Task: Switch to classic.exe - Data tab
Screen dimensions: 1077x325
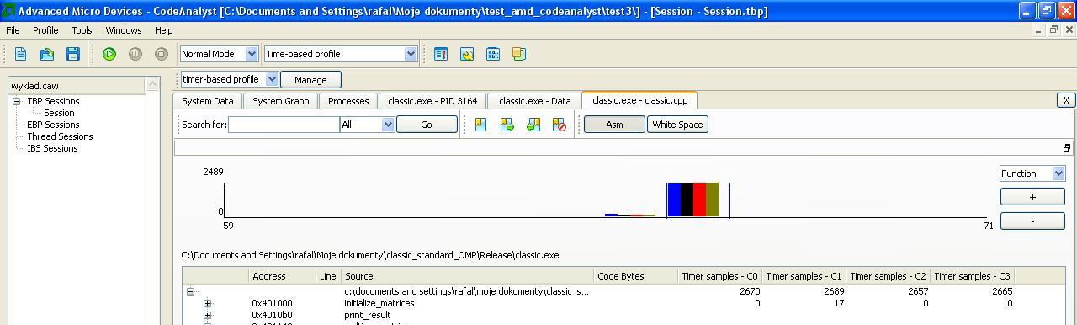Action: pyautogui.click(x=534, y=101)
